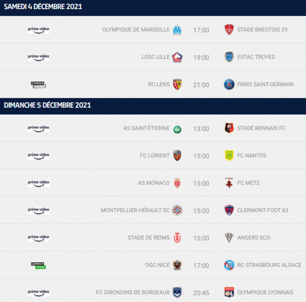306x302 pixels.
Task: Open the AS Saint-Étienne team link
Action: tap(146, 128)
